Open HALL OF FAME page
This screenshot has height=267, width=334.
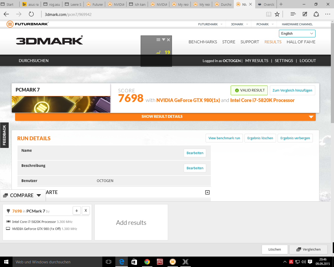point(301,42)
